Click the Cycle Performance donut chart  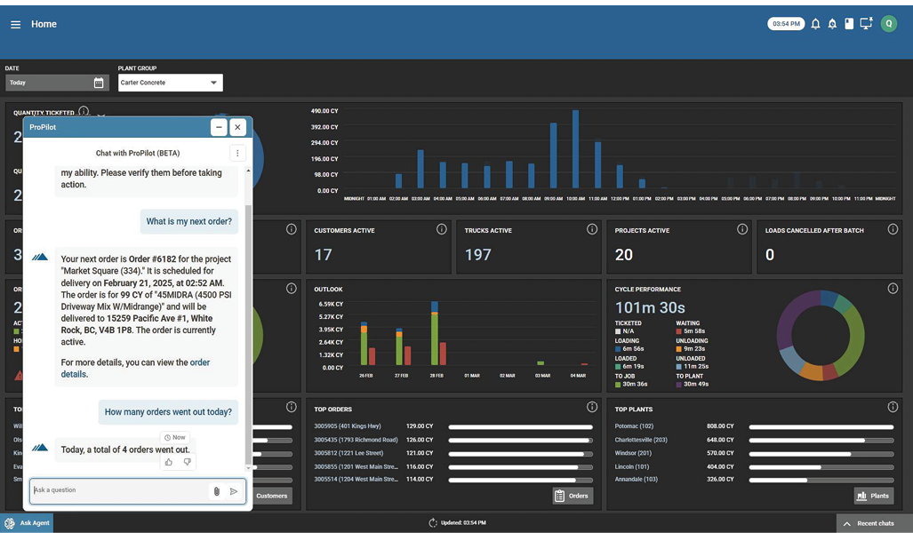[x=821, y=336]
